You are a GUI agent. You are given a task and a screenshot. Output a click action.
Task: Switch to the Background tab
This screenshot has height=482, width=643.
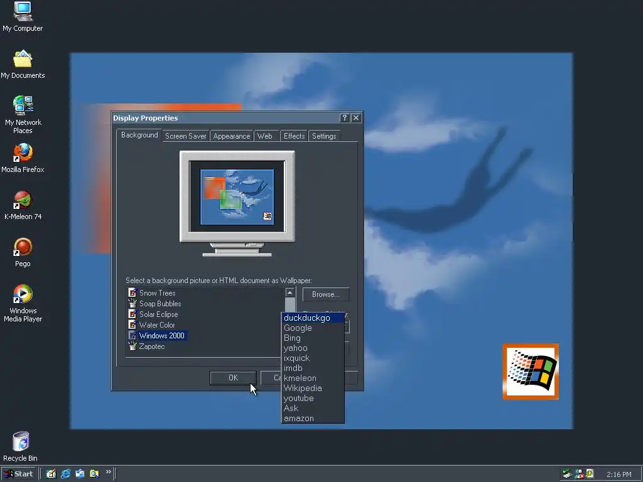coord(139,135)
